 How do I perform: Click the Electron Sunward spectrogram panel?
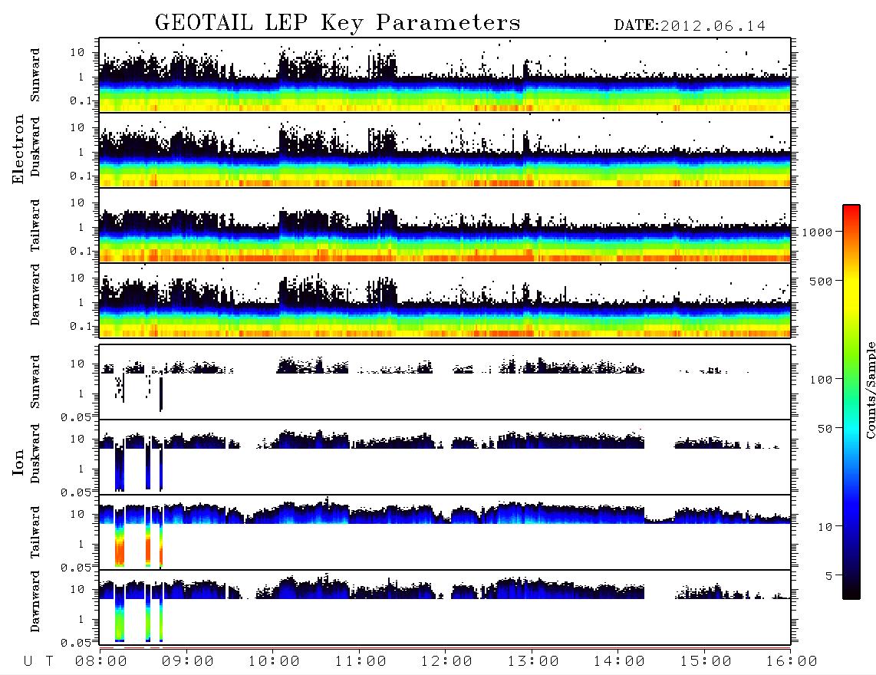tap(445, 75)
